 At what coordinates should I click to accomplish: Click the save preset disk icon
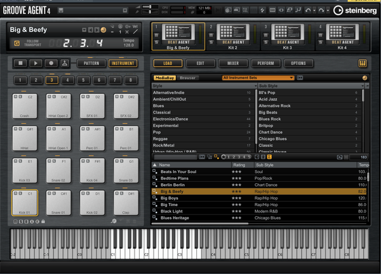tap(61, 10)
